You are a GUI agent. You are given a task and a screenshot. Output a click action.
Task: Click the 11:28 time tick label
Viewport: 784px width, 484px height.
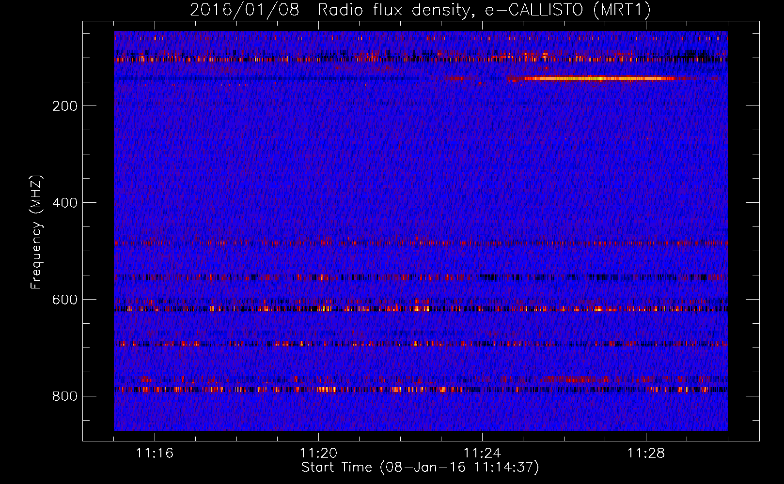click(646, 453)
